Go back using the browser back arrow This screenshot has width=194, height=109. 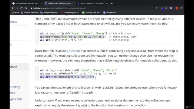[x=13, y=8]
